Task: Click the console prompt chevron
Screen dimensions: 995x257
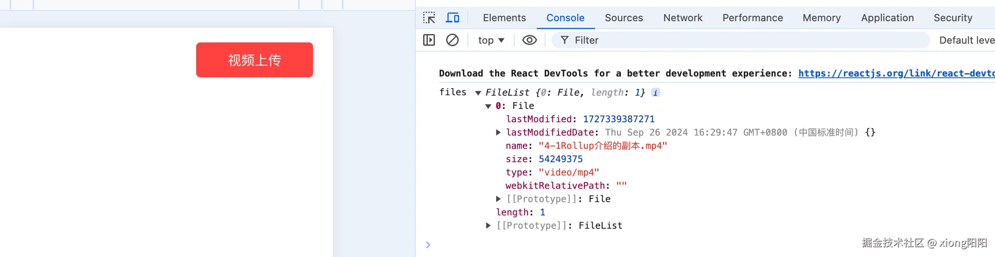Action: [428, 245]
